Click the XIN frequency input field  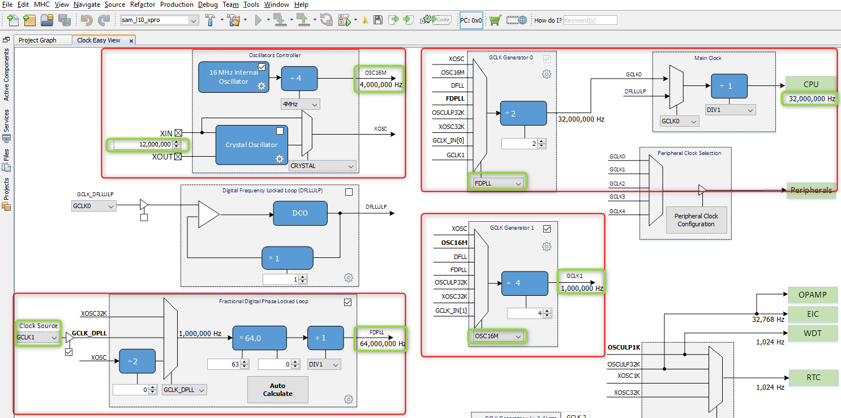(145, 145)
